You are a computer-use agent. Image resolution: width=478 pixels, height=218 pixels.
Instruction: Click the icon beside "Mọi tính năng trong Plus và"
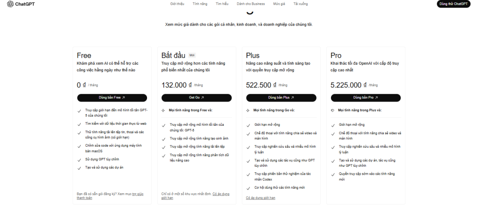332,110
